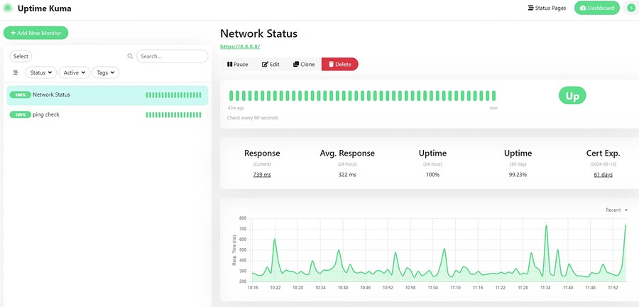This screenshot has height=307, width=639.
Task: Pause the Network Status monitor
Action: tap(237, 64)
